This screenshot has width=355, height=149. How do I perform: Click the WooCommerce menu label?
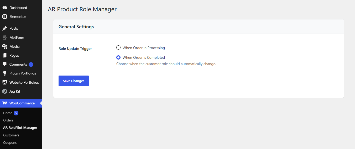[x=22, y=103]
